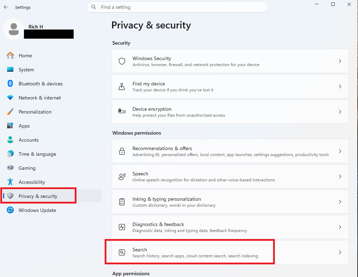Click the Windows permissions heading
The width and height of the screenshot is (358, 277).
click(136, 133)
